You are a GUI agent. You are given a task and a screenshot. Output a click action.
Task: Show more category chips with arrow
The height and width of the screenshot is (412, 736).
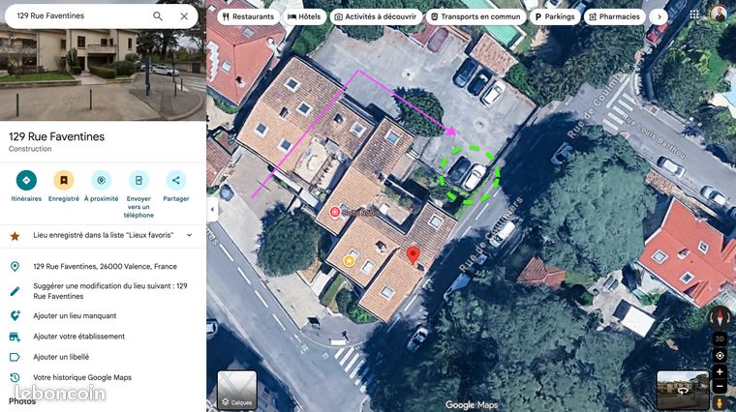[659, 16]
